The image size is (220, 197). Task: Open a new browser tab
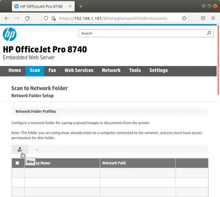[x=81, y=7]
